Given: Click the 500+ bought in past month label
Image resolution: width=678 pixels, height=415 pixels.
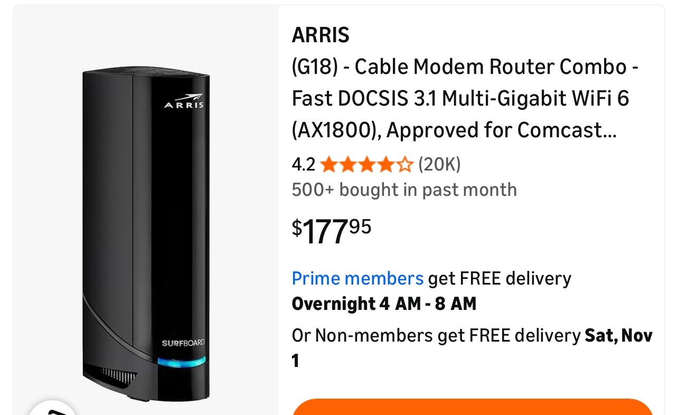Looking at the screenshot, I should point(404,190).
